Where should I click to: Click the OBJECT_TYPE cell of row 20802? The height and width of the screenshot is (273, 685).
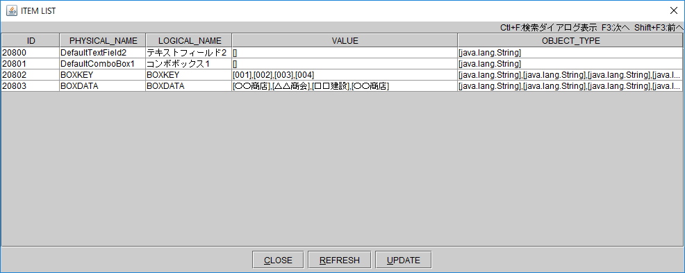point(570,75)
